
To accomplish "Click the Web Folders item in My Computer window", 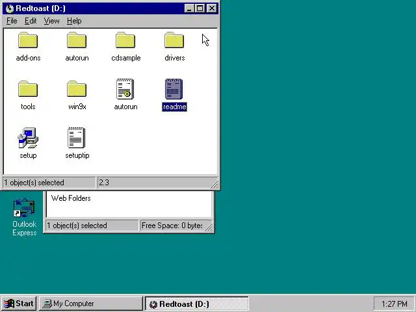I will click(x=71, y=198).
